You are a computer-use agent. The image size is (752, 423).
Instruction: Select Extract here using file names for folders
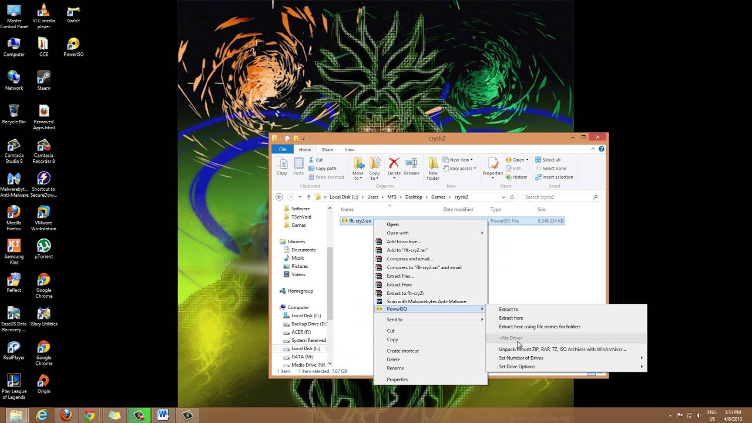tap(566, 327)
